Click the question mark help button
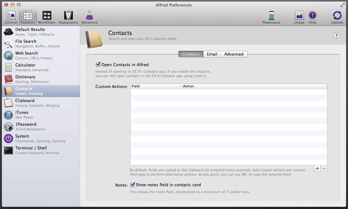Image resolution: width=348 pixels, height=209 pixels. 336,35
